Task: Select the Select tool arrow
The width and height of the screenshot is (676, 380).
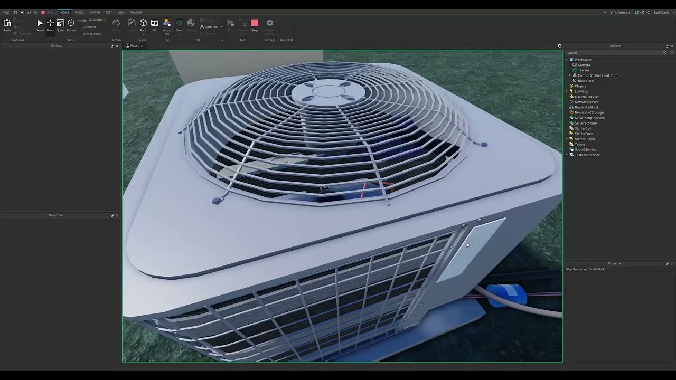Action: pyautogui.click(x=40, y=25)
